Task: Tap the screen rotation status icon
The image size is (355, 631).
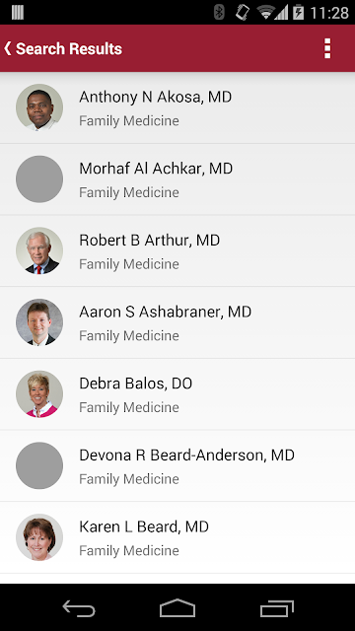Action: [243, 13]
